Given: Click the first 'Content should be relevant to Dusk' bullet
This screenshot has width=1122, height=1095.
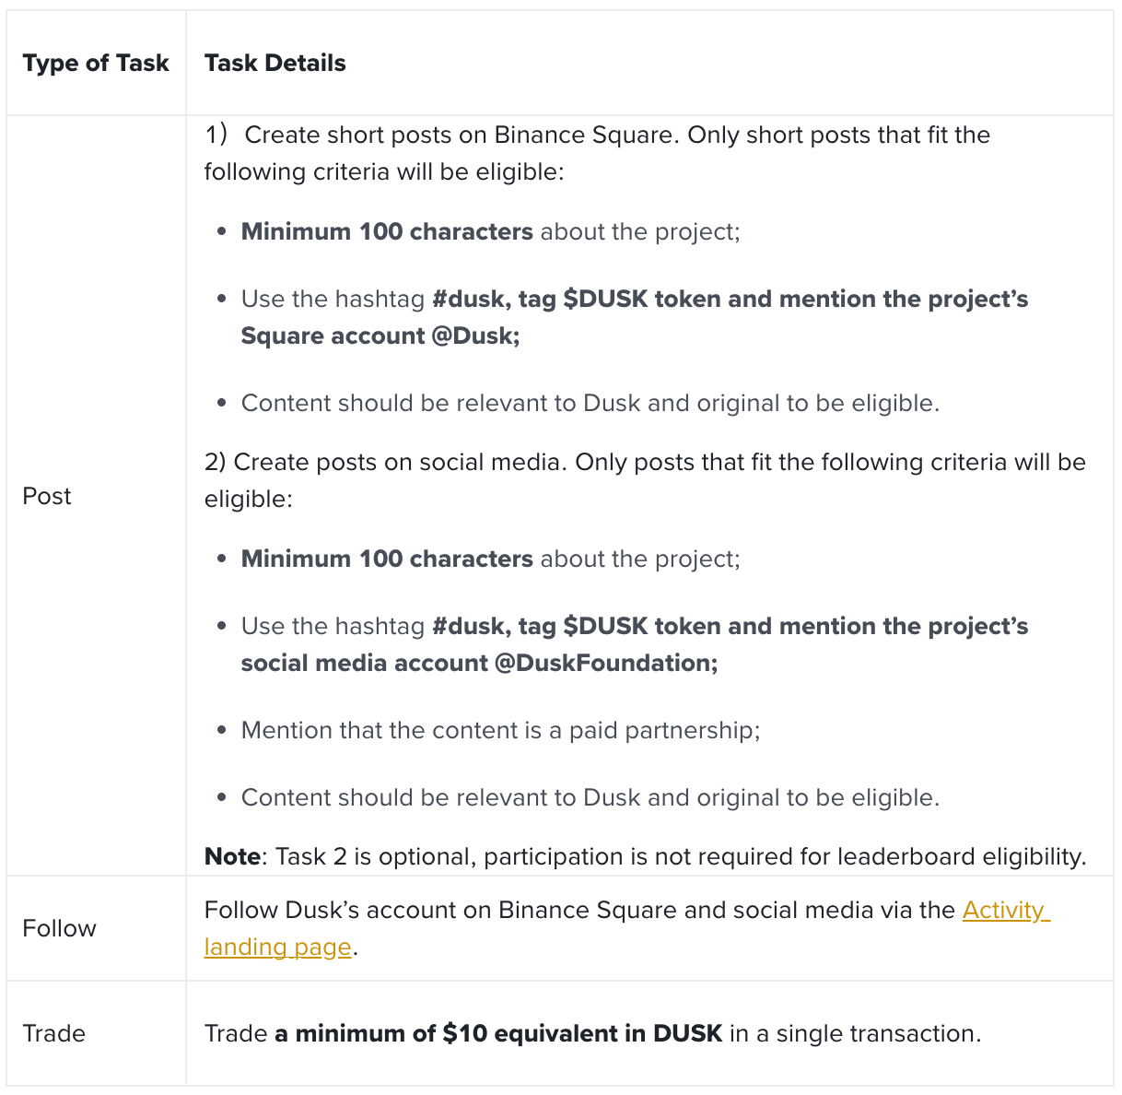Looking at the screenshot, I should (x=590, y=403).
